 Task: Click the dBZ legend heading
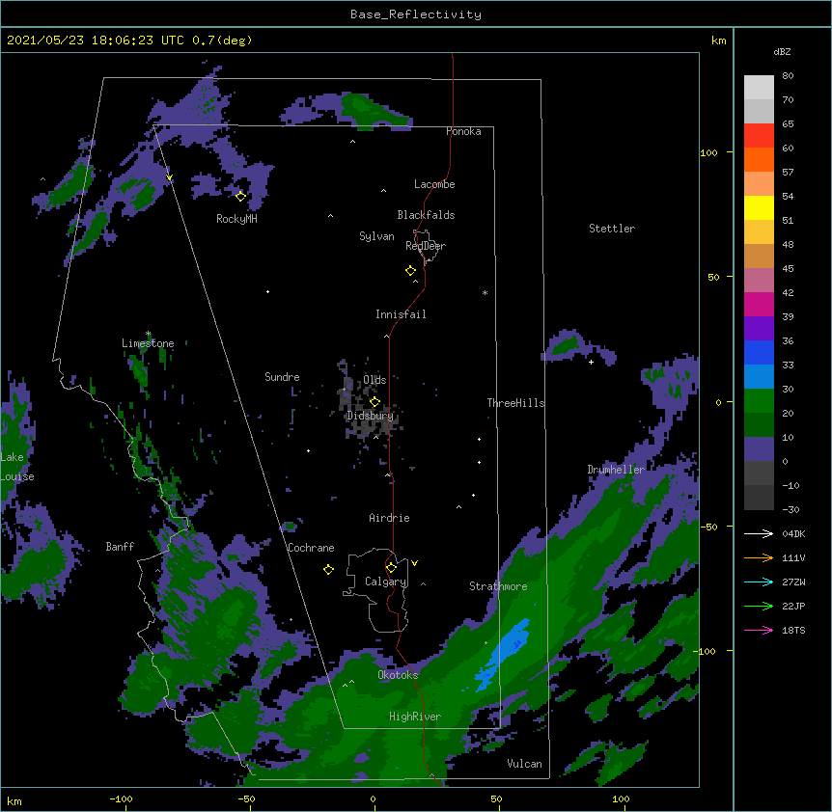click(782, 51)
